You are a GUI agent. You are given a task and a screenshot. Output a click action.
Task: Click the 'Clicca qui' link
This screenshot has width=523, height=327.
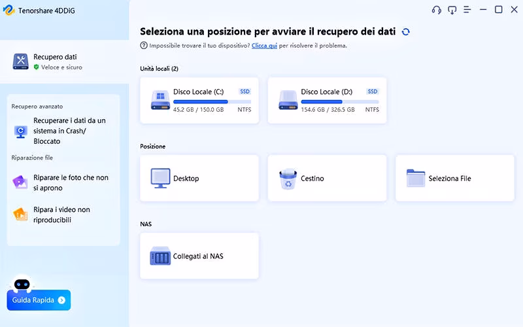click(x=264, y=46)
